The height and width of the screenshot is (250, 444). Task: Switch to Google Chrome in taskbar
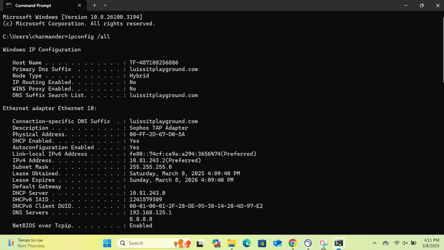pos(292,243)
